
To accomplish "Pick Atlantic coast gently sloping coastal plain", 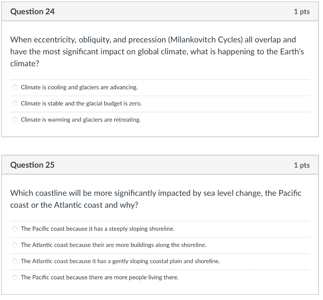I will tap(15, 261).
